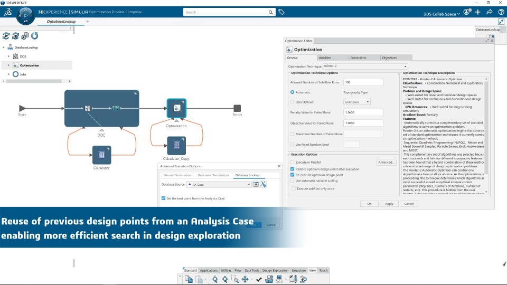This screenshot has width=507, height=285.
Task: Select the Calculator node under DOE
Action: (101, 155)
